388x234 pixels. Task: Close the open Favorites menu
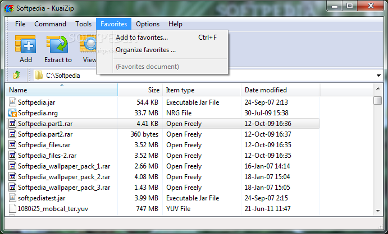(113, 24)
